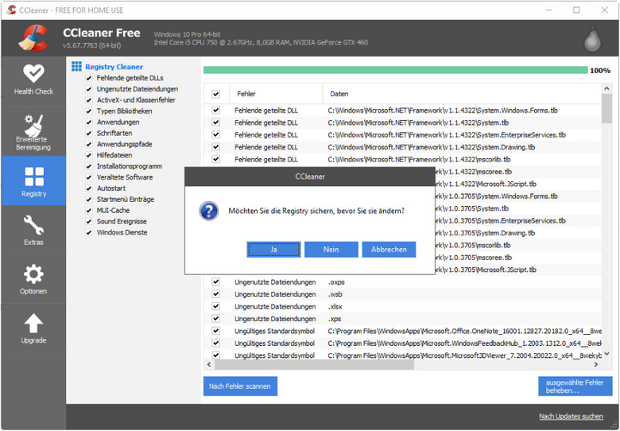Select Fehlende geteilte DLLs in list
Screen dimensions: 620x431
click(130, 78)
